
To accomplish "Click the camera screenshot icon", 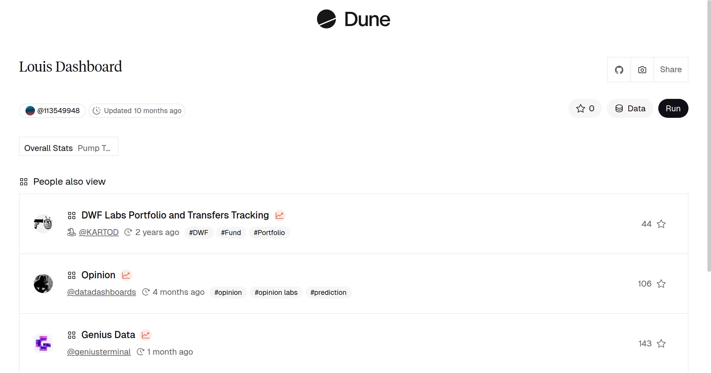I will 642,70.
